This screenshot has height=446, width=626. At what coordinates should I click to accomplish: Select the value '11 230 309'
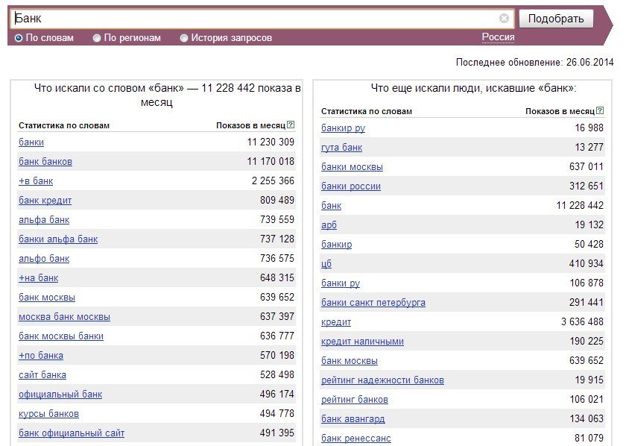271,142
